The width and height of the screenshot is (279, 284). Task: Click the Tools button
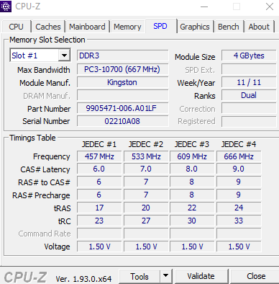point(139,276)
